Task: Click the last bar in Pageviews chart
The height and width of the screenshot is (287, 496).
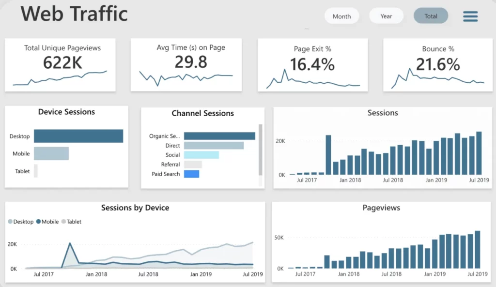Action: (478, 250)
